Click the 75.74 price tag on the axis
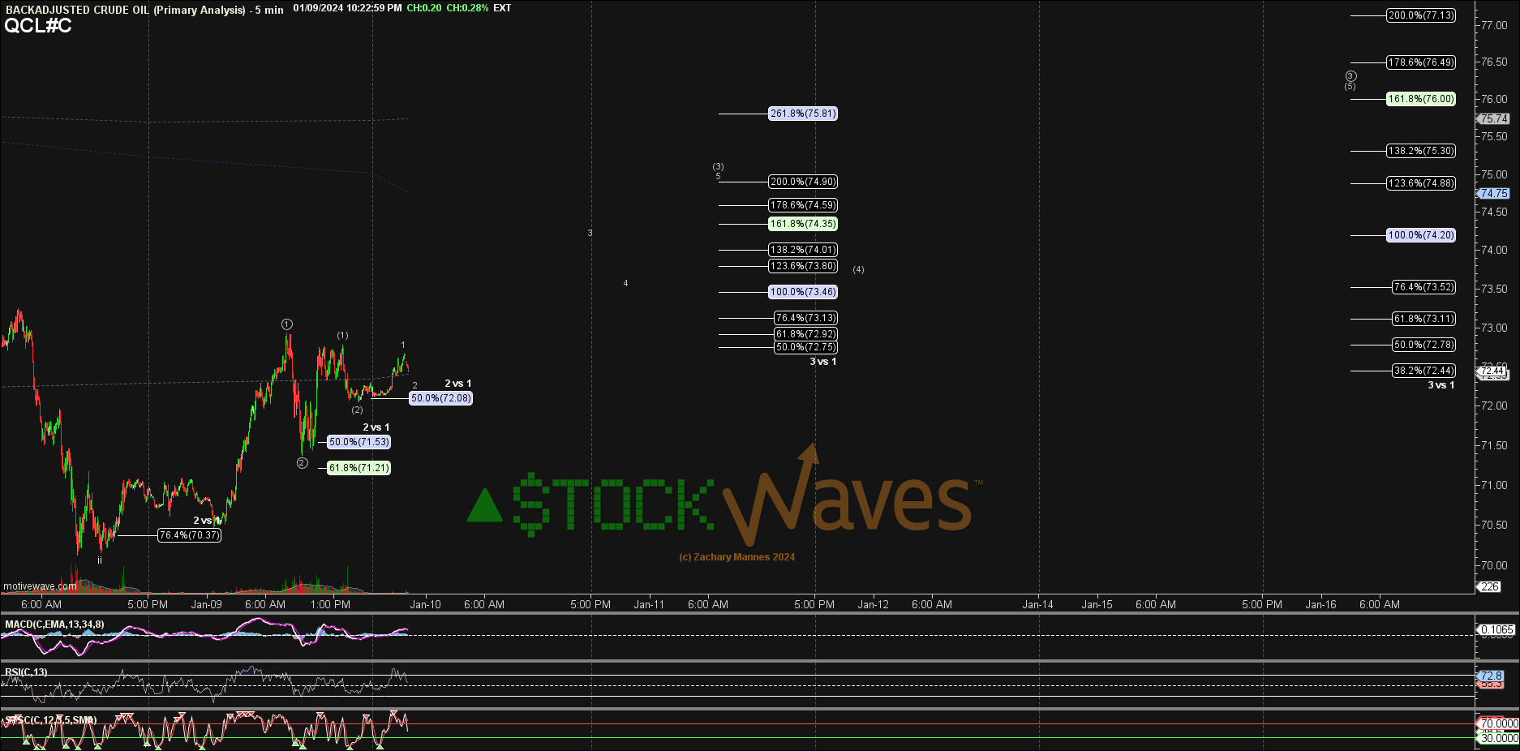This screenshot has height=751, width=1520. click(1493, 119)
